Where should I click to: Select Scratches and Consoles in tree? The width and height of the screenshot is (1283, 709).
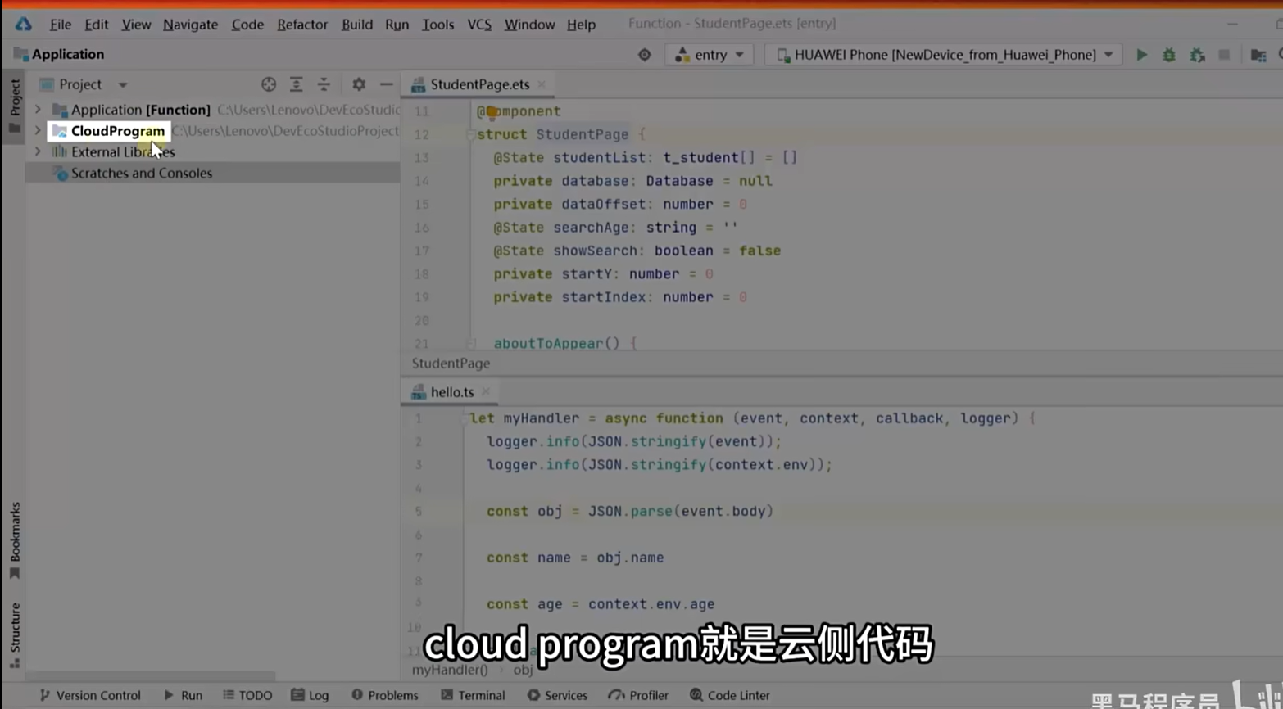pos(141,174)
